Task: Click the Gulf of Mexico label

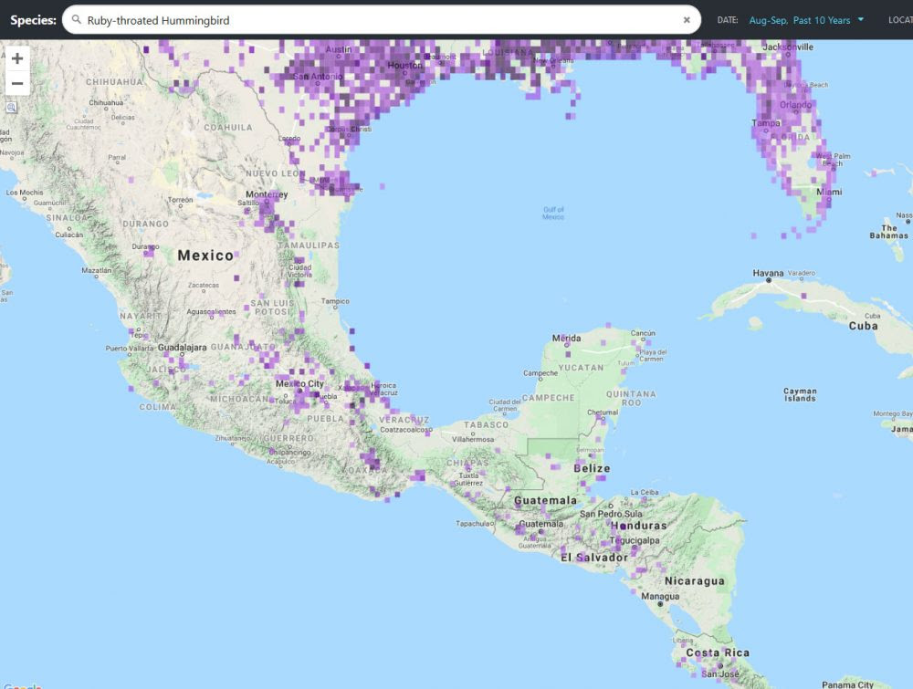Action: 553,213
